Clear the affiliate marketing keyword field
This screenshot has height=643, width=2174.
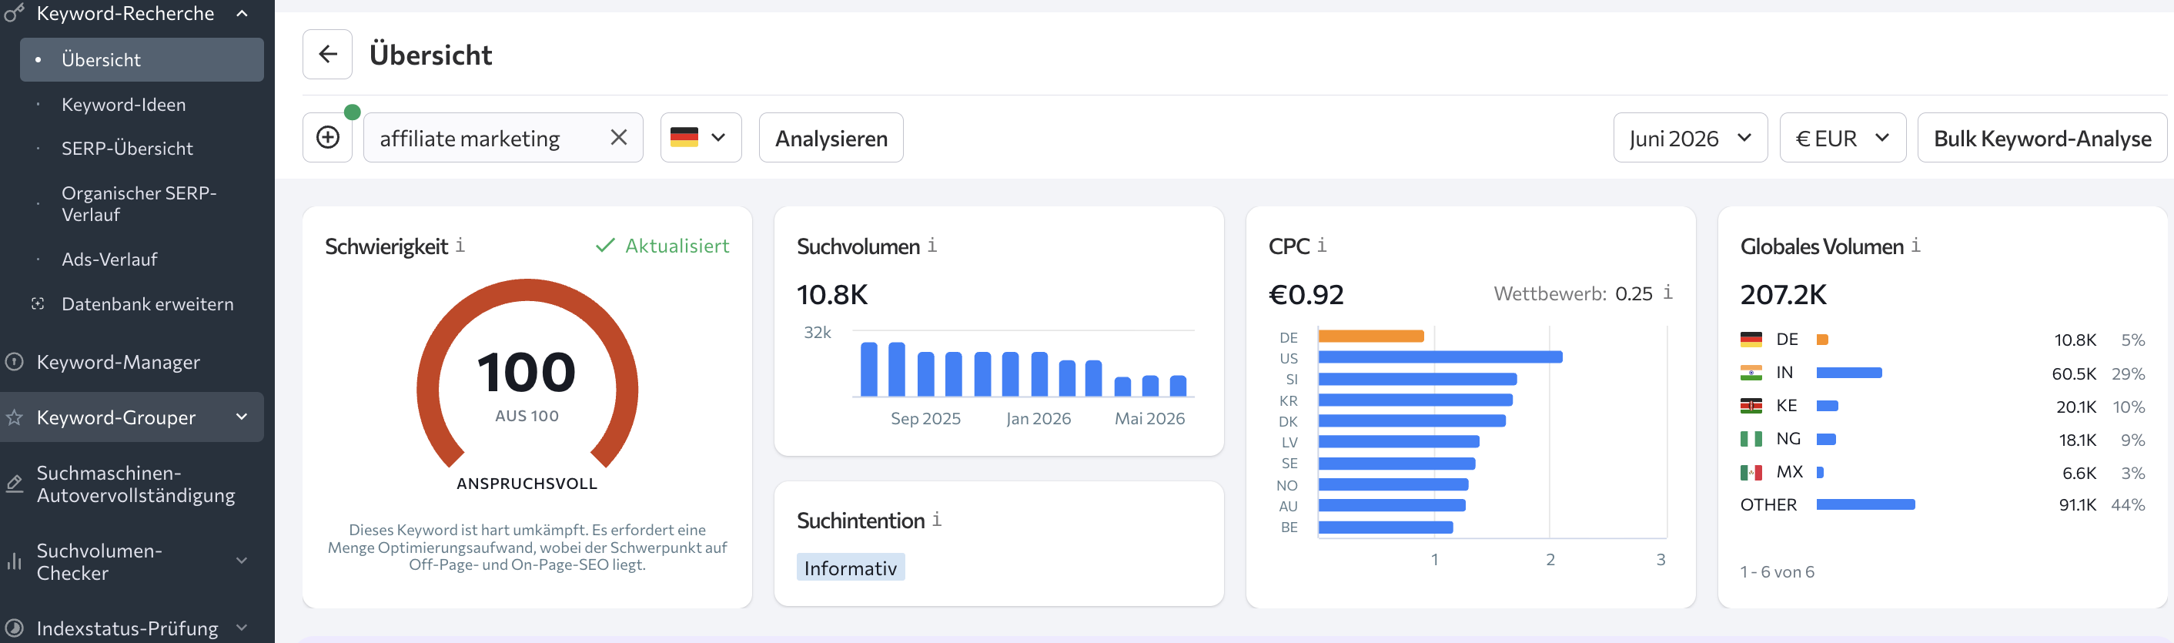619,138
